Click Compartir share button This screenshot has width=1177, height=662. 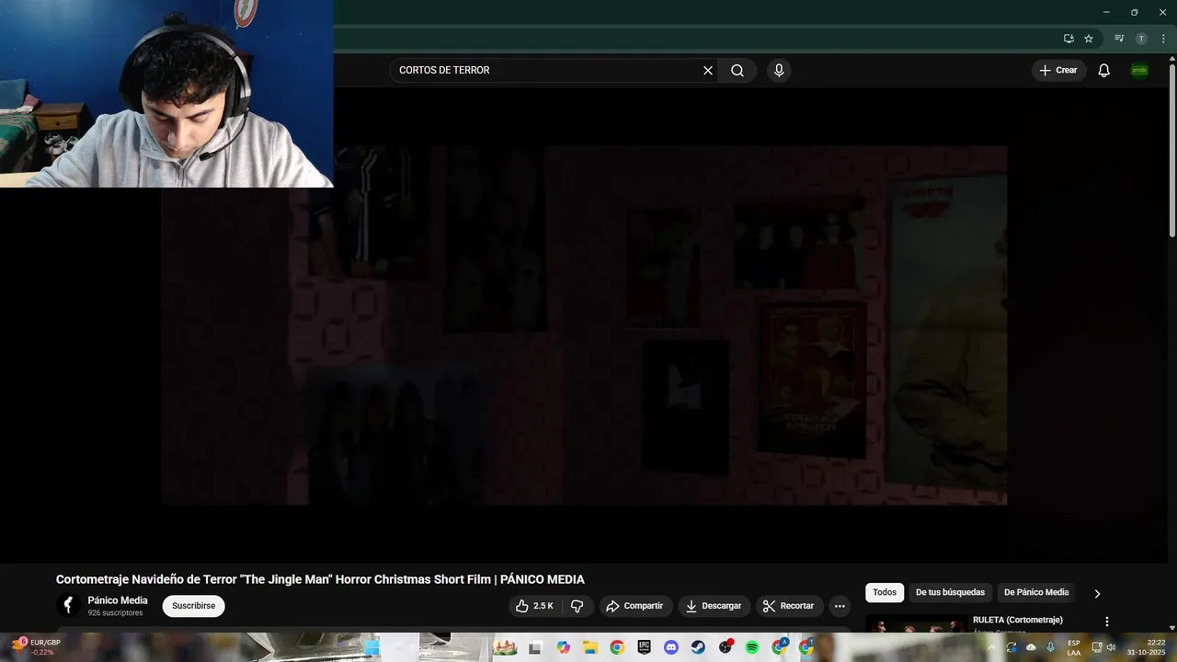[x=634, y=606]
